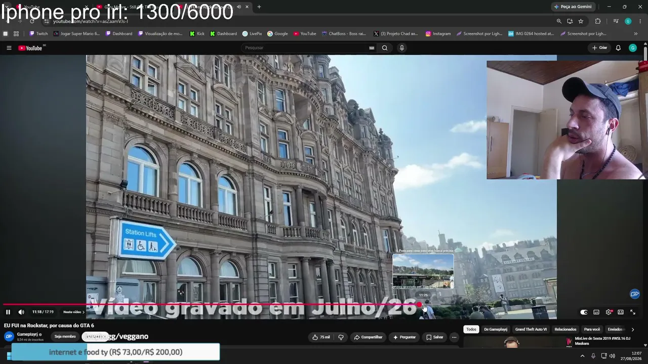648x364 pixels.
Task: Click the zoom magnifier in the address bar
Action: (x=559, y=21)
